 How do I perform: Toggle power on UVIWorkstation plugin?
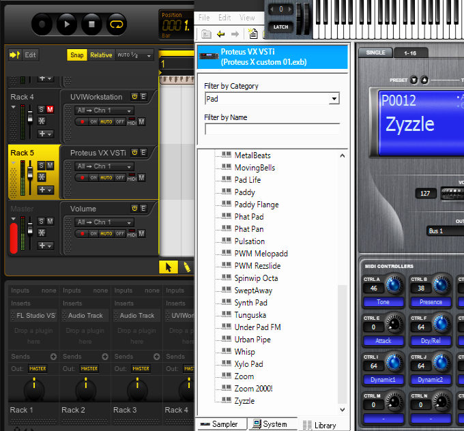[134, 96]
